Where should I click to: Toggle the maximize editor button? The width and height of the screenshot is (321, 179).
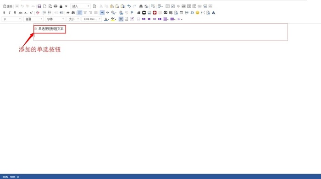pos(121,19)
